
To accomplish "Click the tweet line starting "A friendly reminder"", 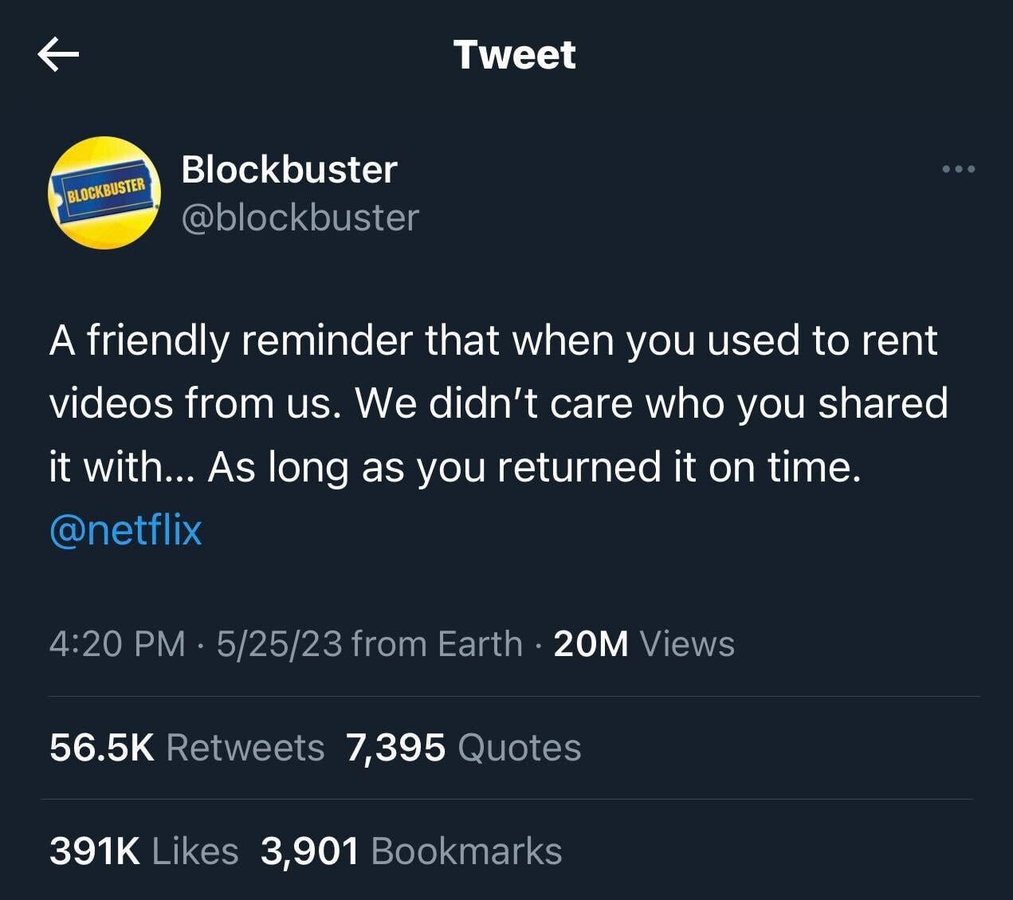I will (x=493, y=340).
